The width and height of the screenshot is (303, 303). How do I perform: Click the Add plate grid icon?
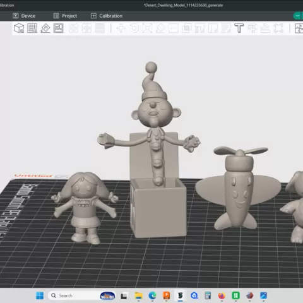[x=32, y=28]
